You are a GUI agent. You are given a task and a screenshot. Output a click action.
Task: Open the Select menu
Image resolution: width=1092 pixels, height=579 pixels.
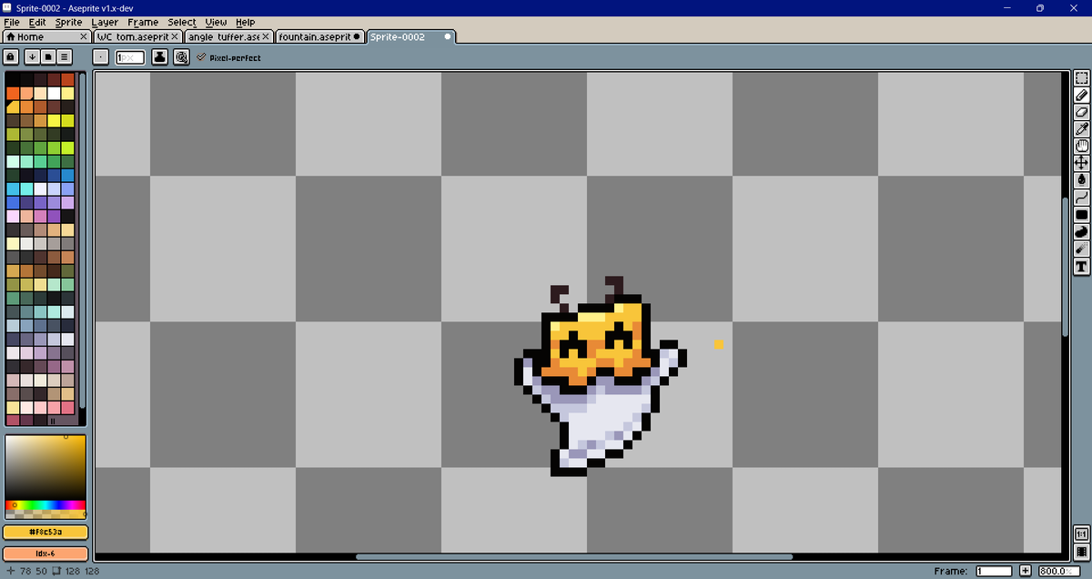tap(182, 22)
